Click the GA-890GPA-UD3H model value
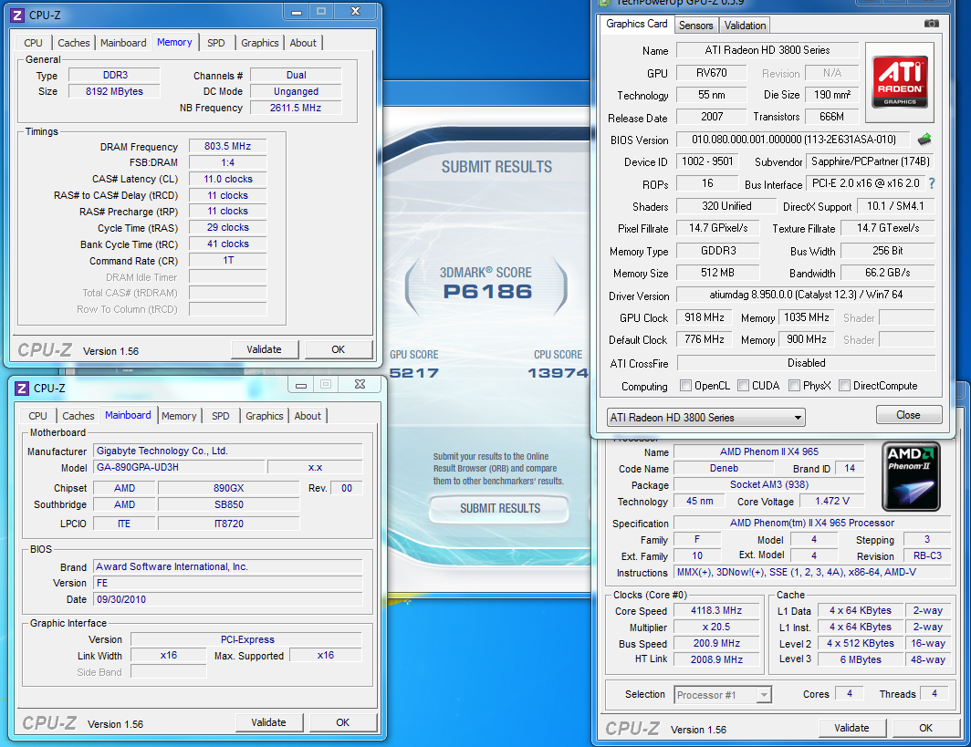This screenshot has height=747, width=971. (x=180, y=467)
